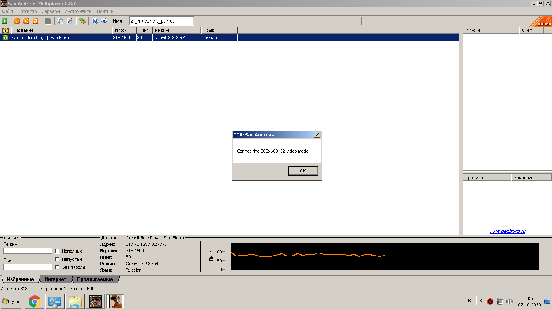The width and height of the screenshot is (552, 310).
Task: Toggle the Без пароля checkbox
Action: pos(57,267)
